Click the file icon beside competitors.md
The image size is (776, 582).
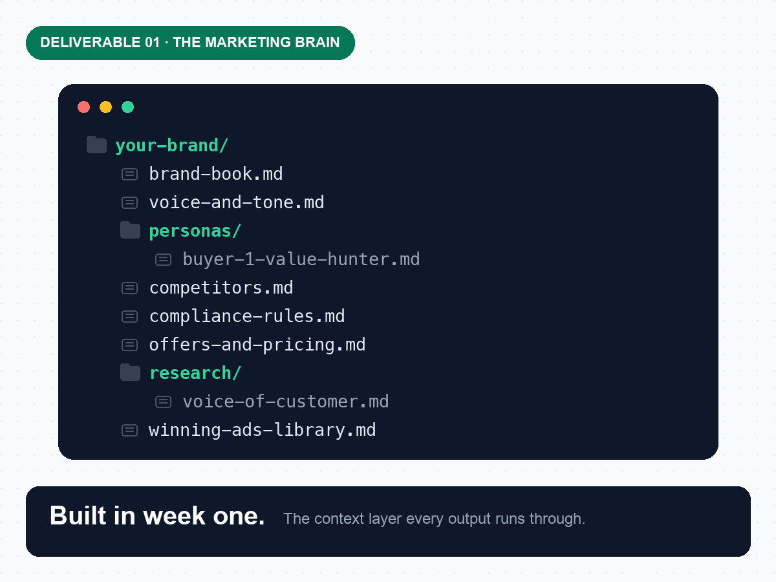pos(130,288)
